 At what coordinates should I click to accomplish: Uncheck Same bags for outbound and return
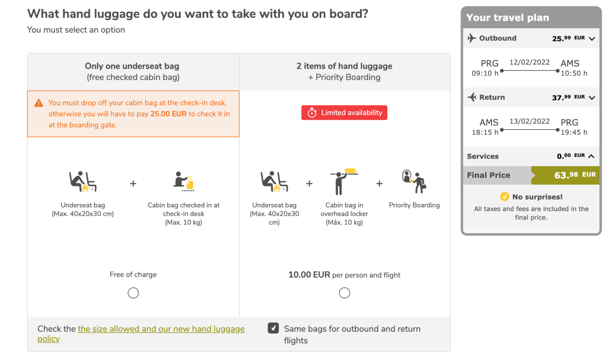(x=273, y=329)
